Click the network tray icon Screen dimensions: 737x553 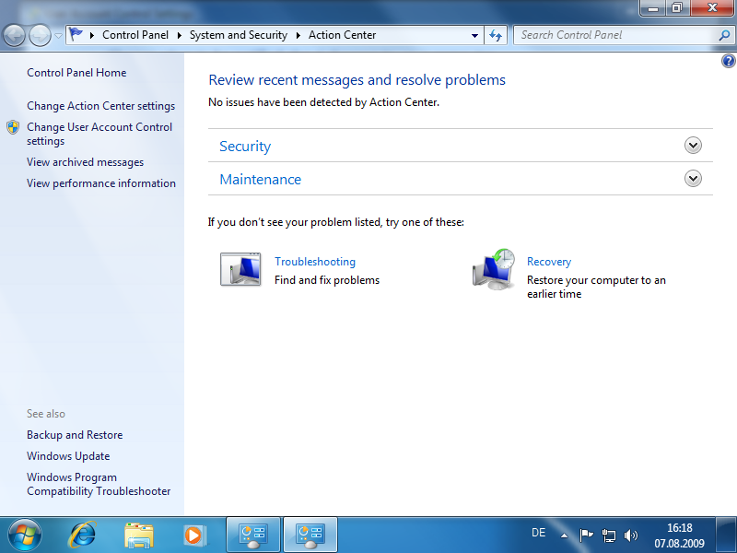(609, 535)
